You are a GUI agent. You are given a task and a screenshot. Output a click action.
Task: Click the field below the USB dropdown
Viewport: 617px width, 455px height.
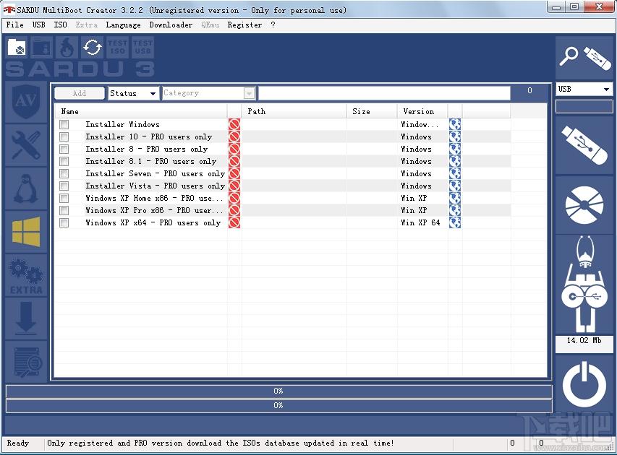pos(584,106)
